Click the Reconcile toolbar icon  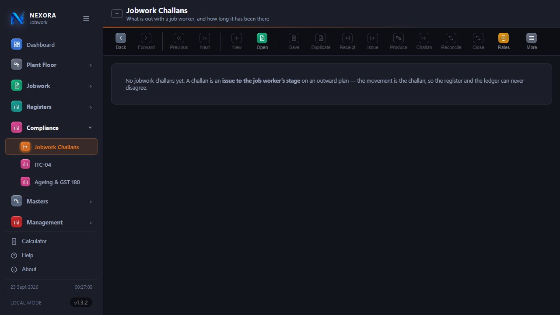tap(451, 38)
